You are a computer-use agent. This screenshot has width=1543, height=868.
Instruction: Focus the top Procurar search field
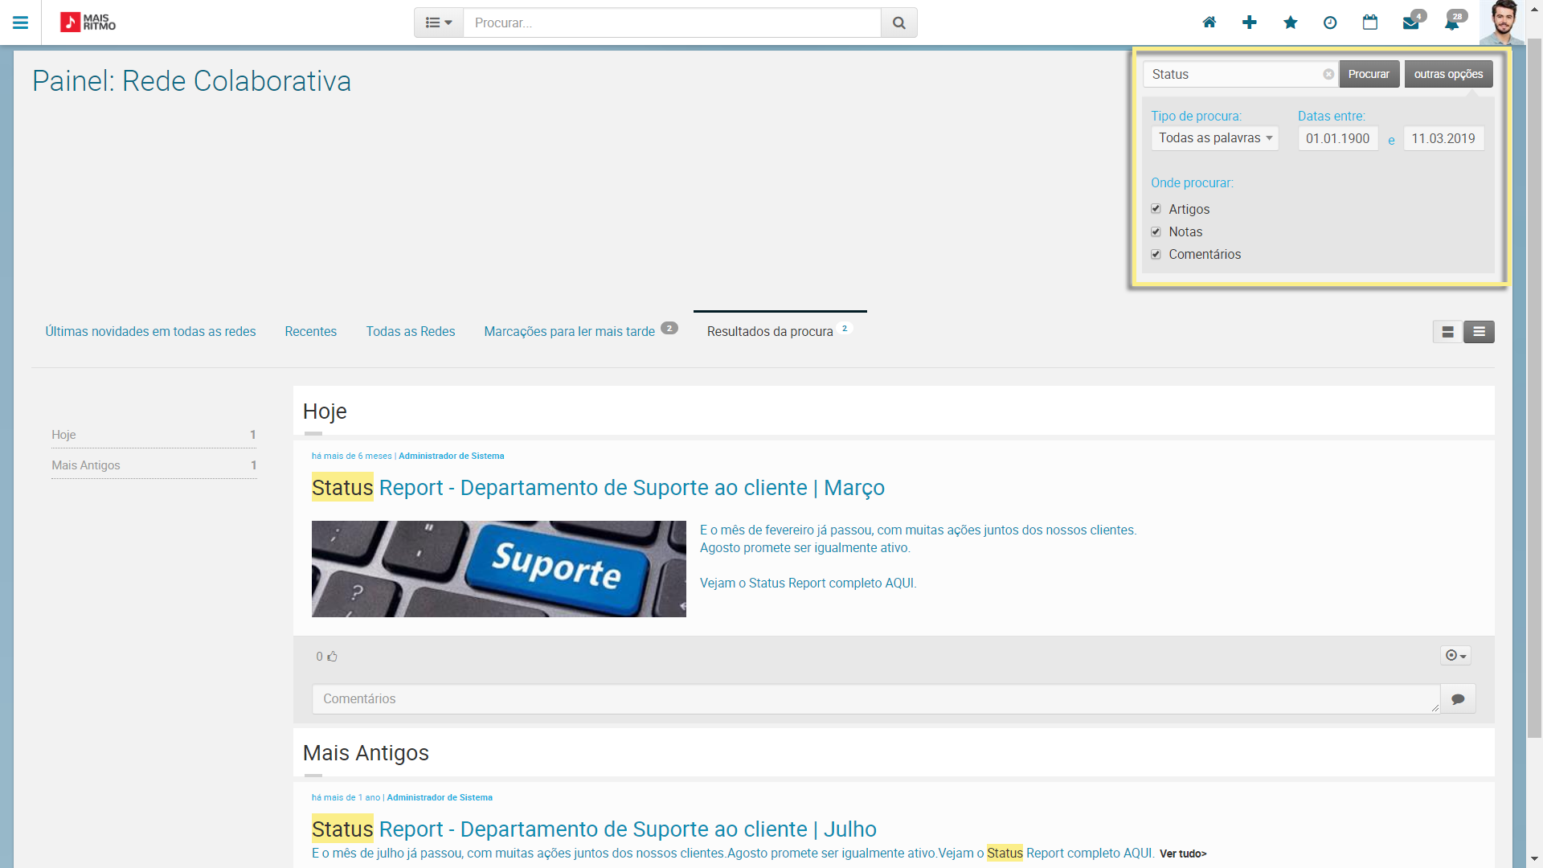(x=672, y=23)
